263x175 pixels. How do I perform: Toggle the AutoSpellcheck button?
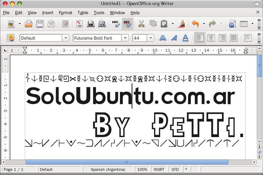coord(128,24)
